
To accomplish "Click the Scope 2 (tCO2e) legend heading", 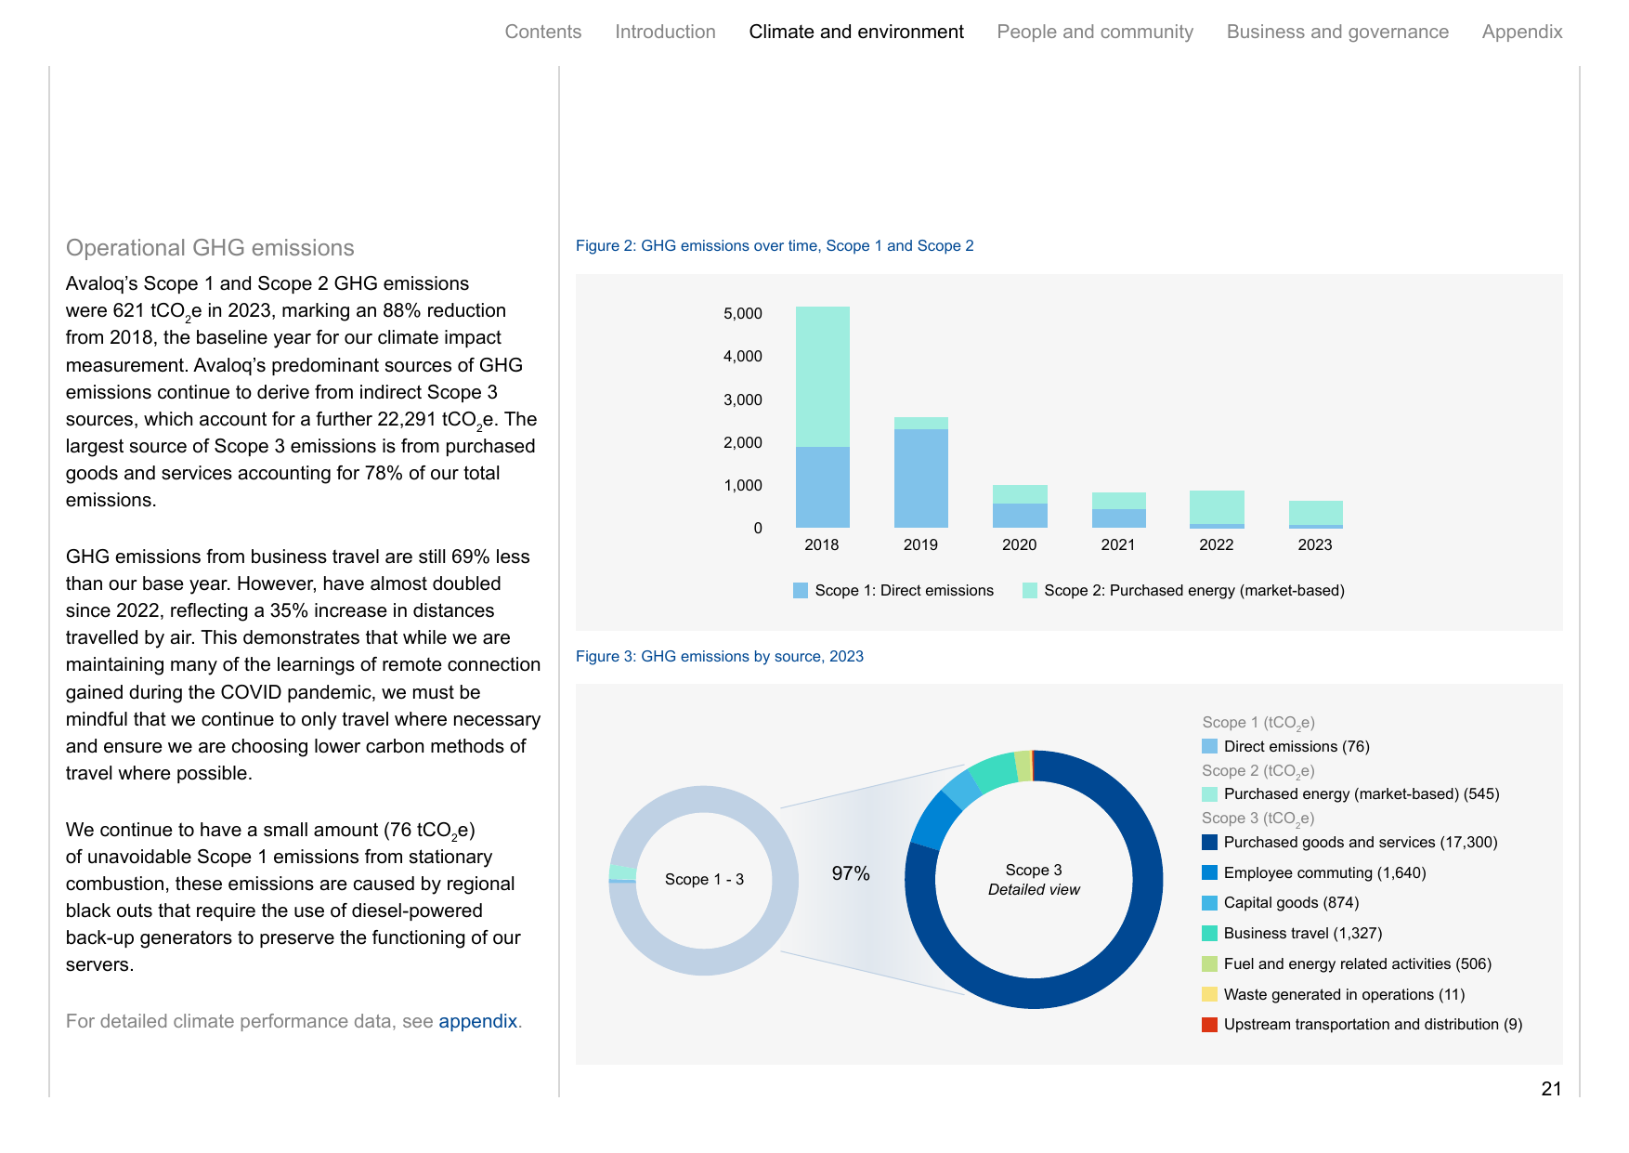I will click(x=1258, y=771).
